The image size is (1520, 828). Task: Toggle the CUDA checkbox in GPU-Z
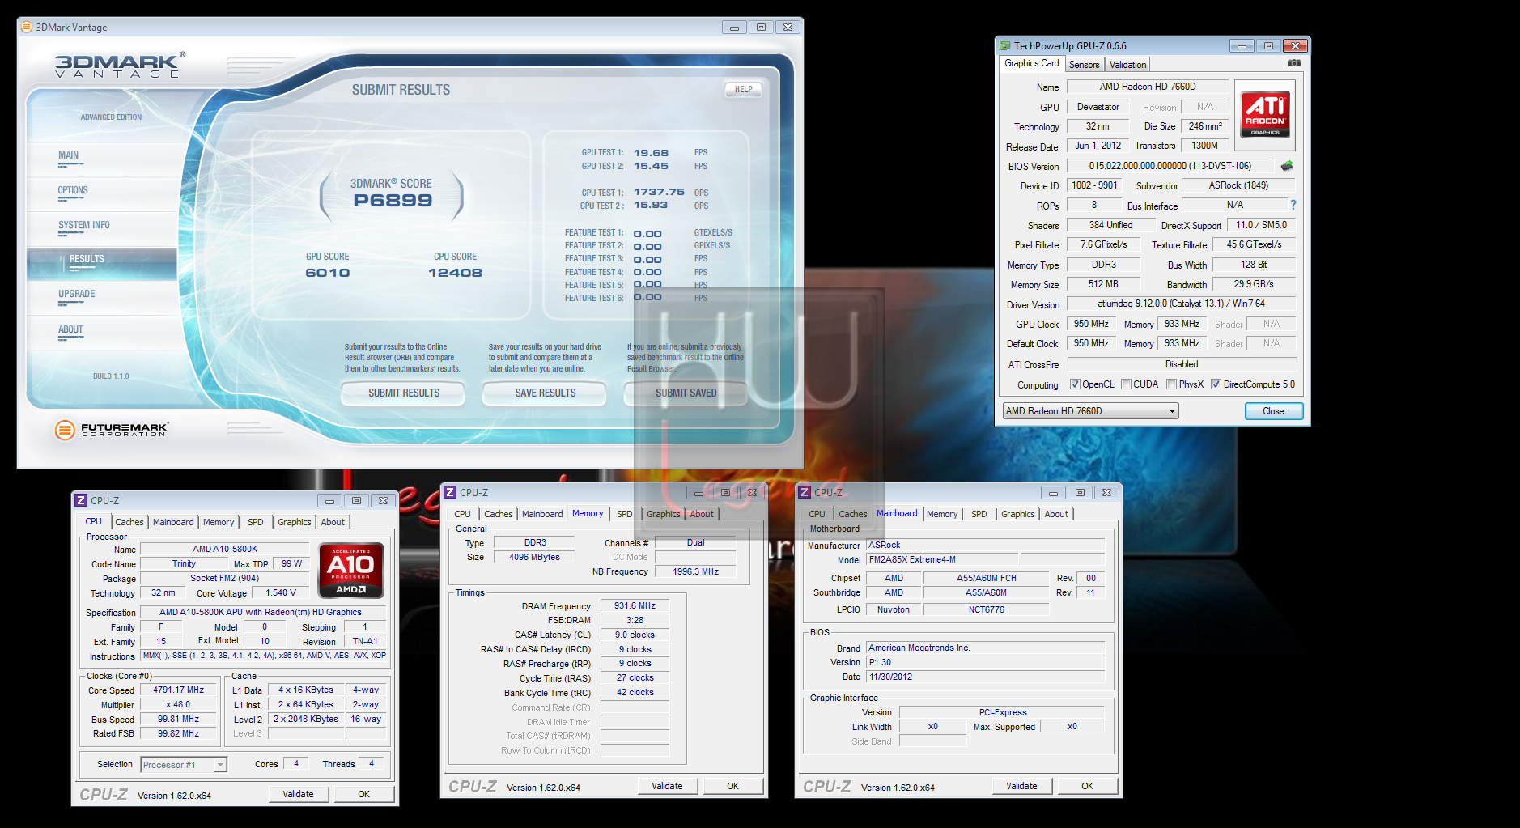pyautogui.click(x=1126, y=384)
